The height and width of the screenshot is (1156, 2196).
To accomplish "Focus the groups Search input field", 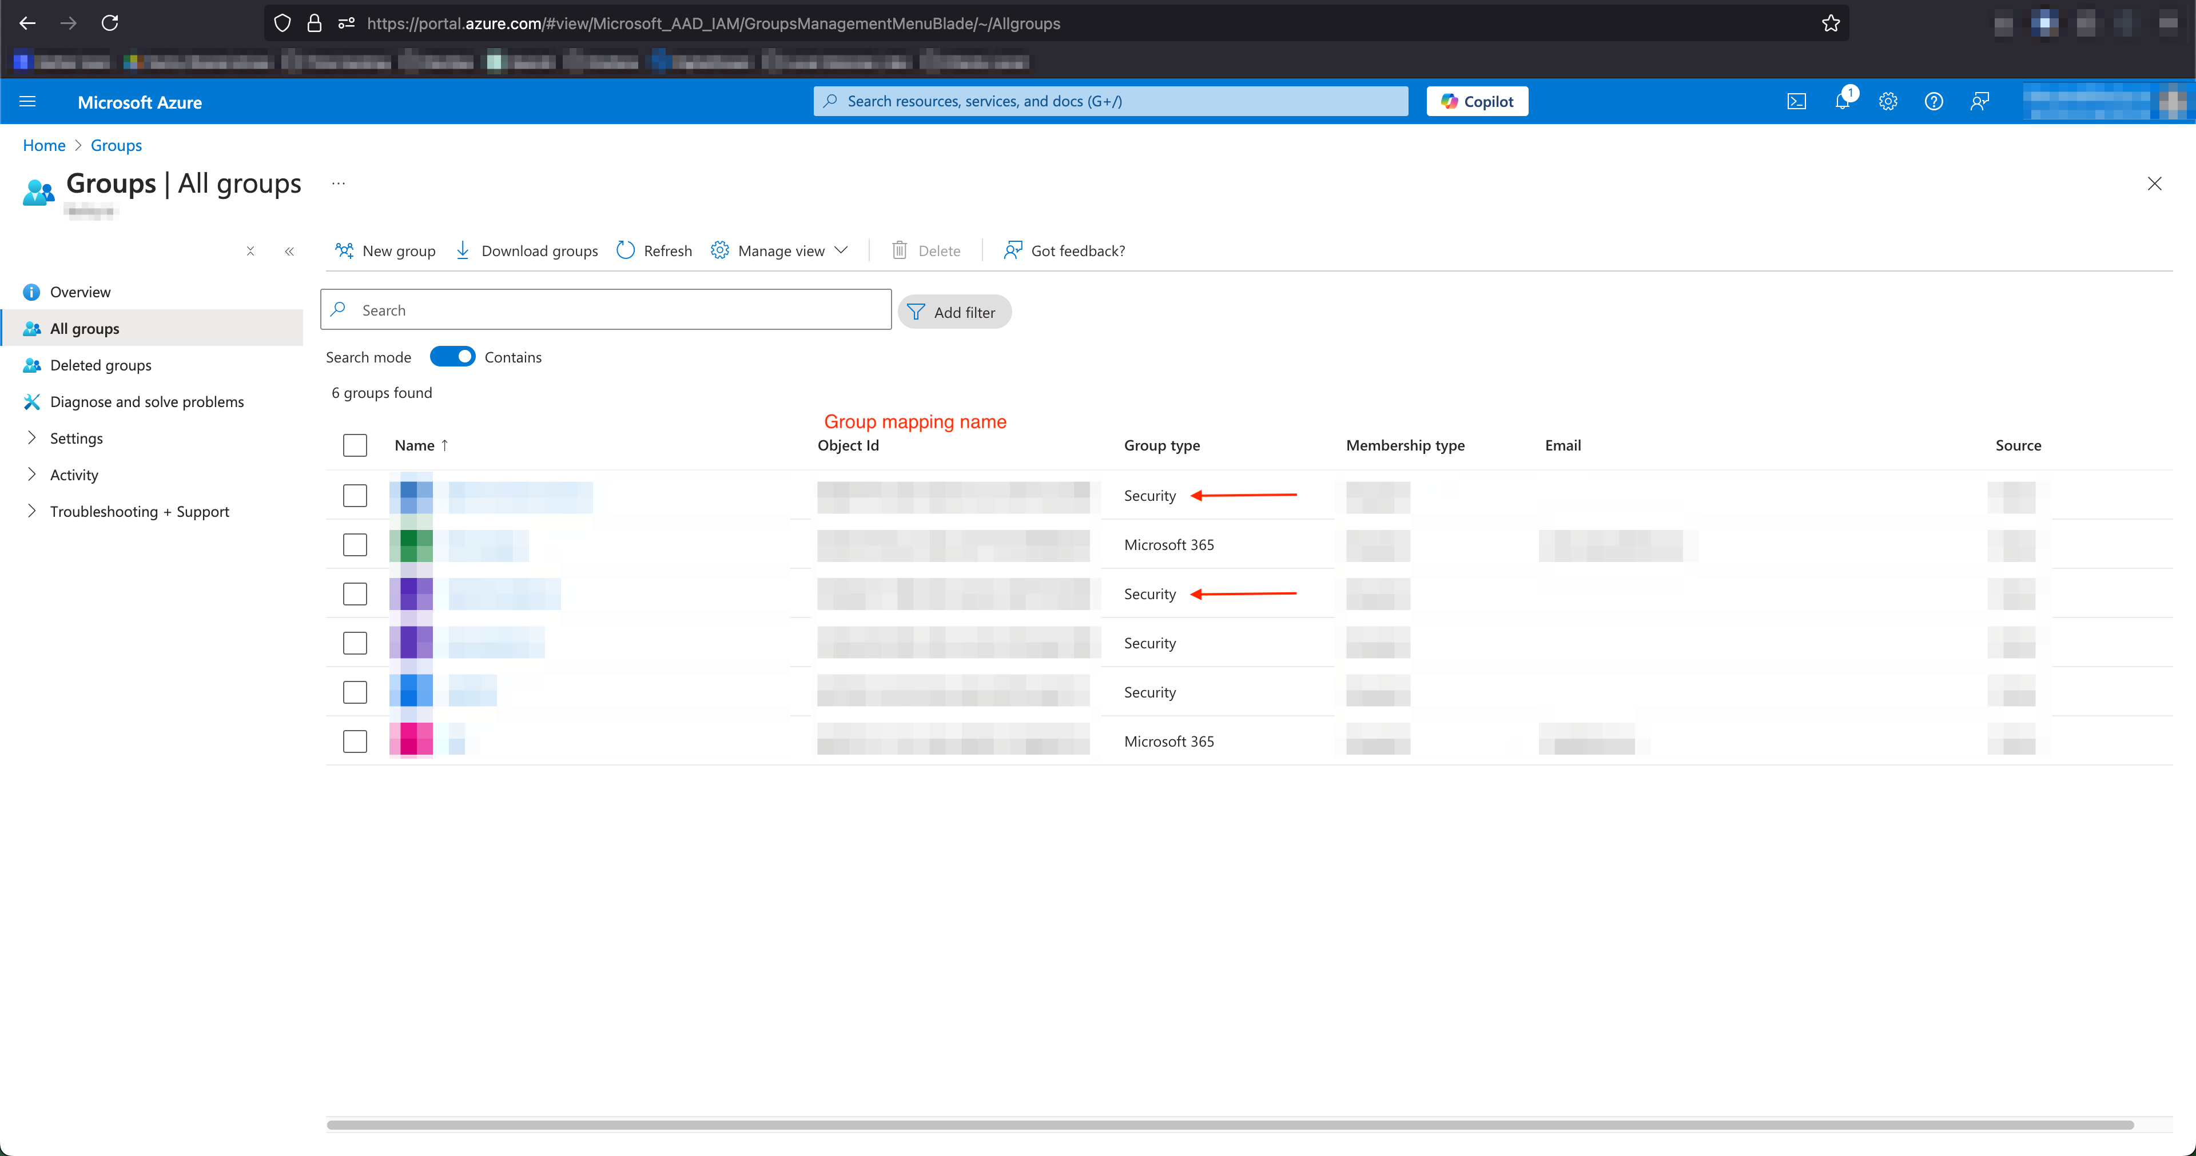I will point(605,309).
